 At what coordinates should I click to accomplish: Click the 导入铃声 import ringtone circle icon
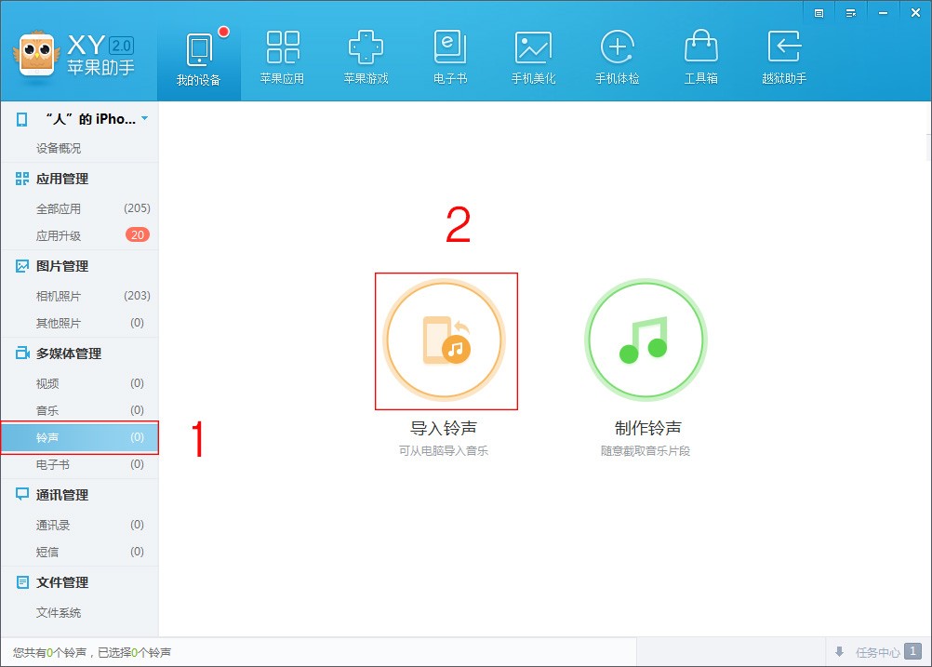(x=446, y=340)
